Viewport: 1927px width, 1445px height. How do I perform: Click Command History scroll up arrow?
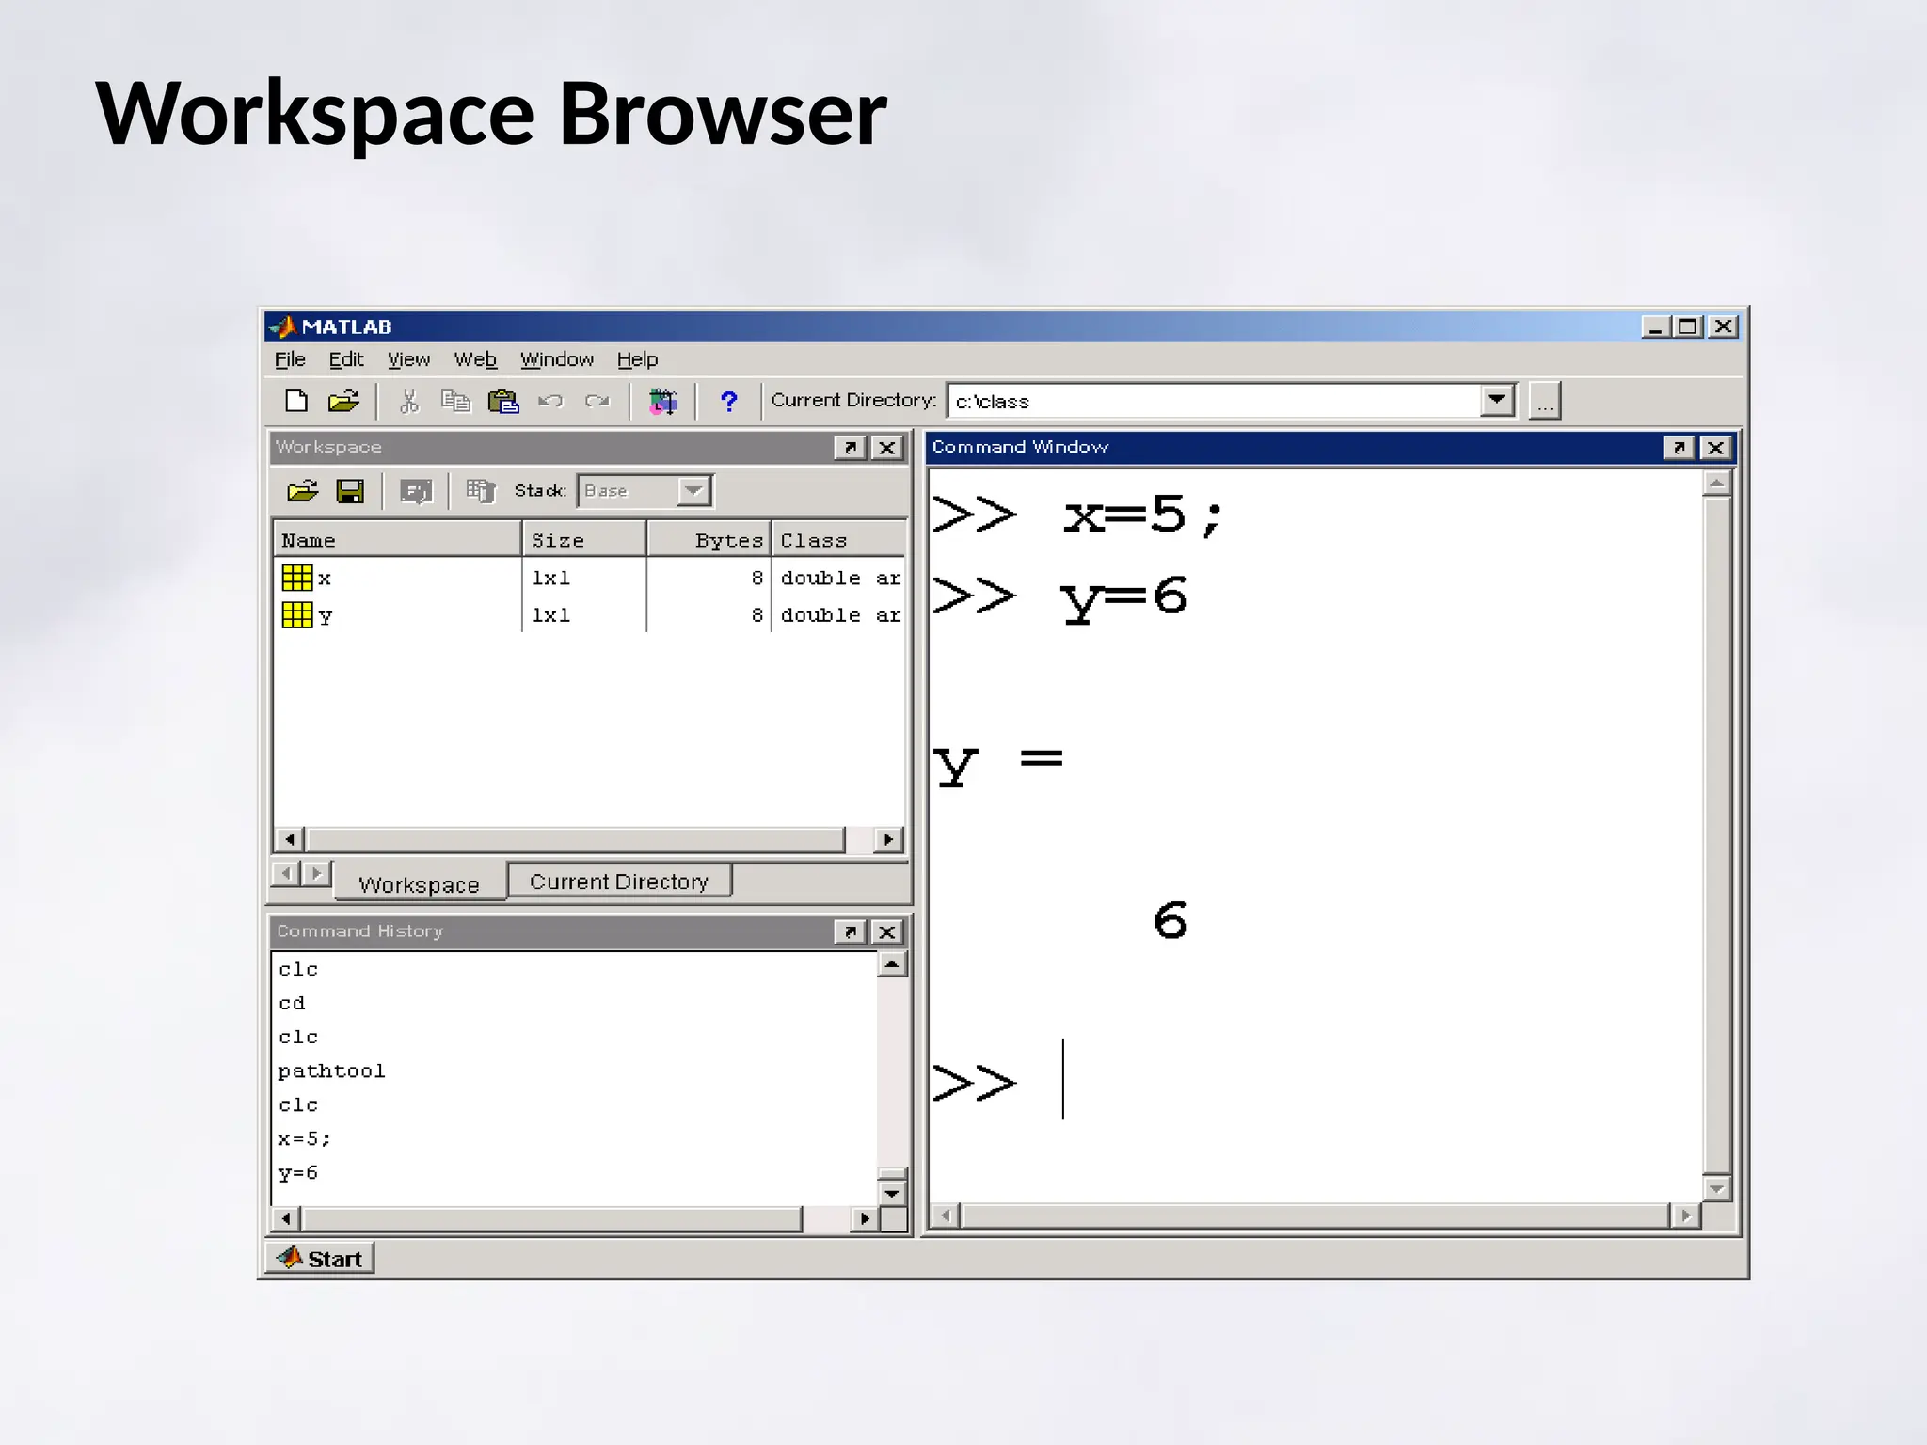pyautogui.click(x=892, y=964)
